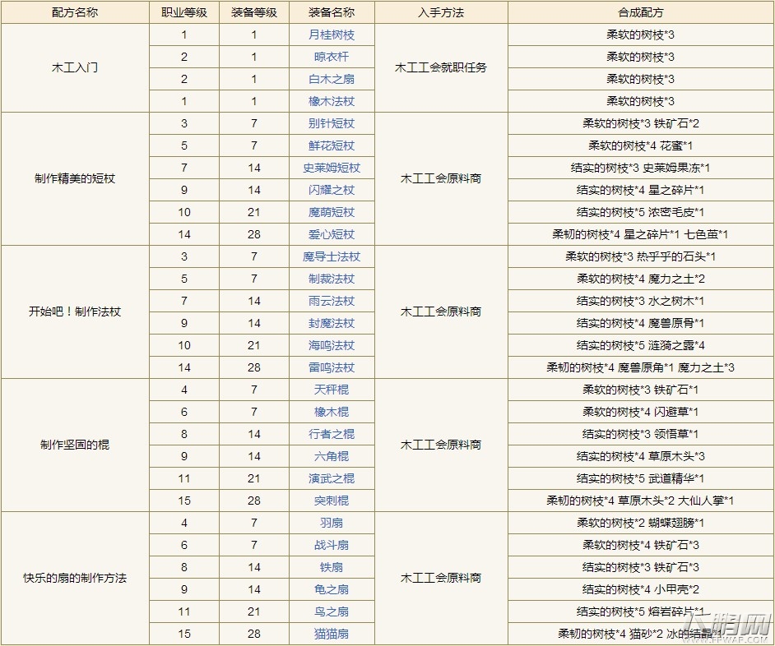
Task: Click recipe 柔韧的树枝*4 魔兽原角*1 魔力之土*3
Action: point(641,368)
